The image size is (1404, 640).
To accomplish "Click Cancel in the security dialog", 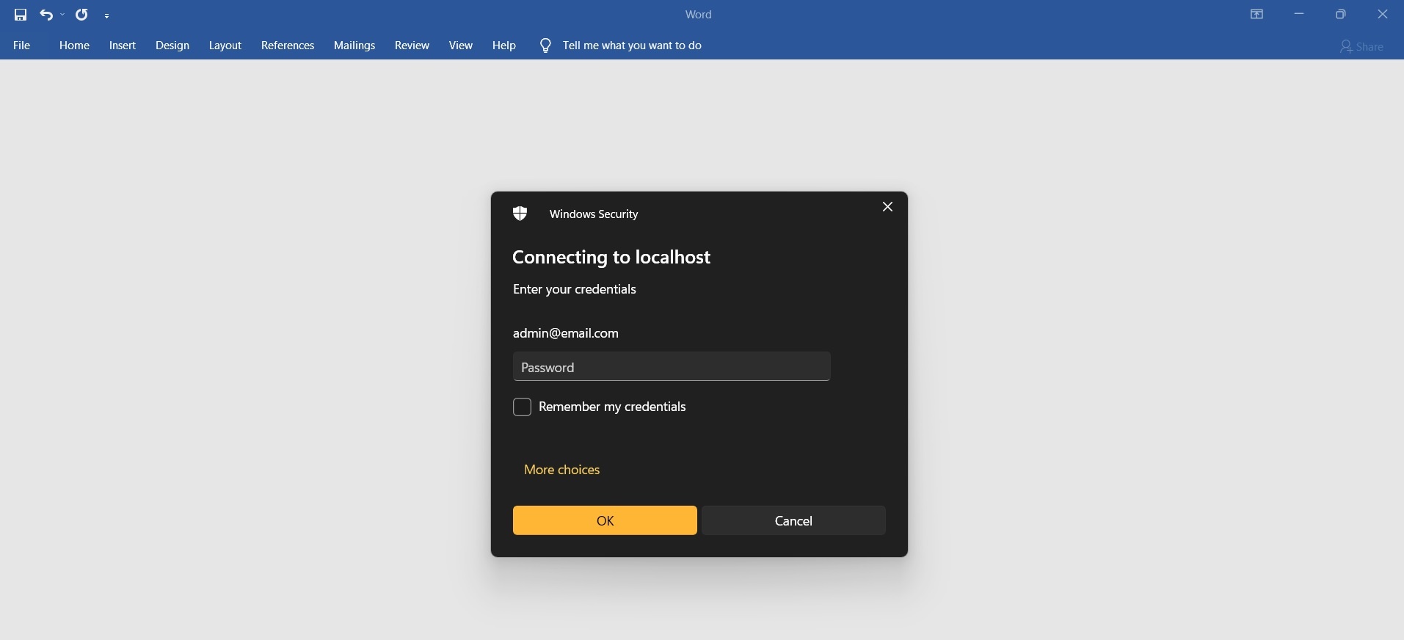I will point(793,520).
